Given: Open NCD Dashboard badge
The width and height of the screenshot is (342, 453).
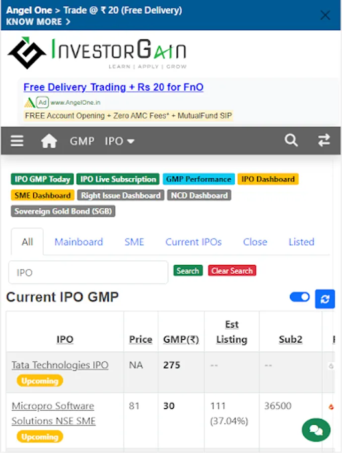Looking at the screenshot, I should pos(199,195).
